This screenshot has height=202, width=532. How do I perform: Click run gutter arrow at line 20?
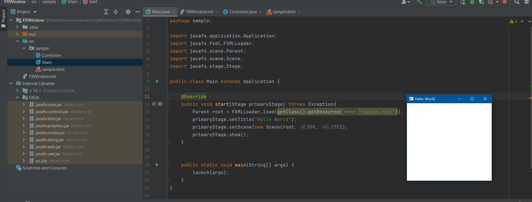[157, 165]
